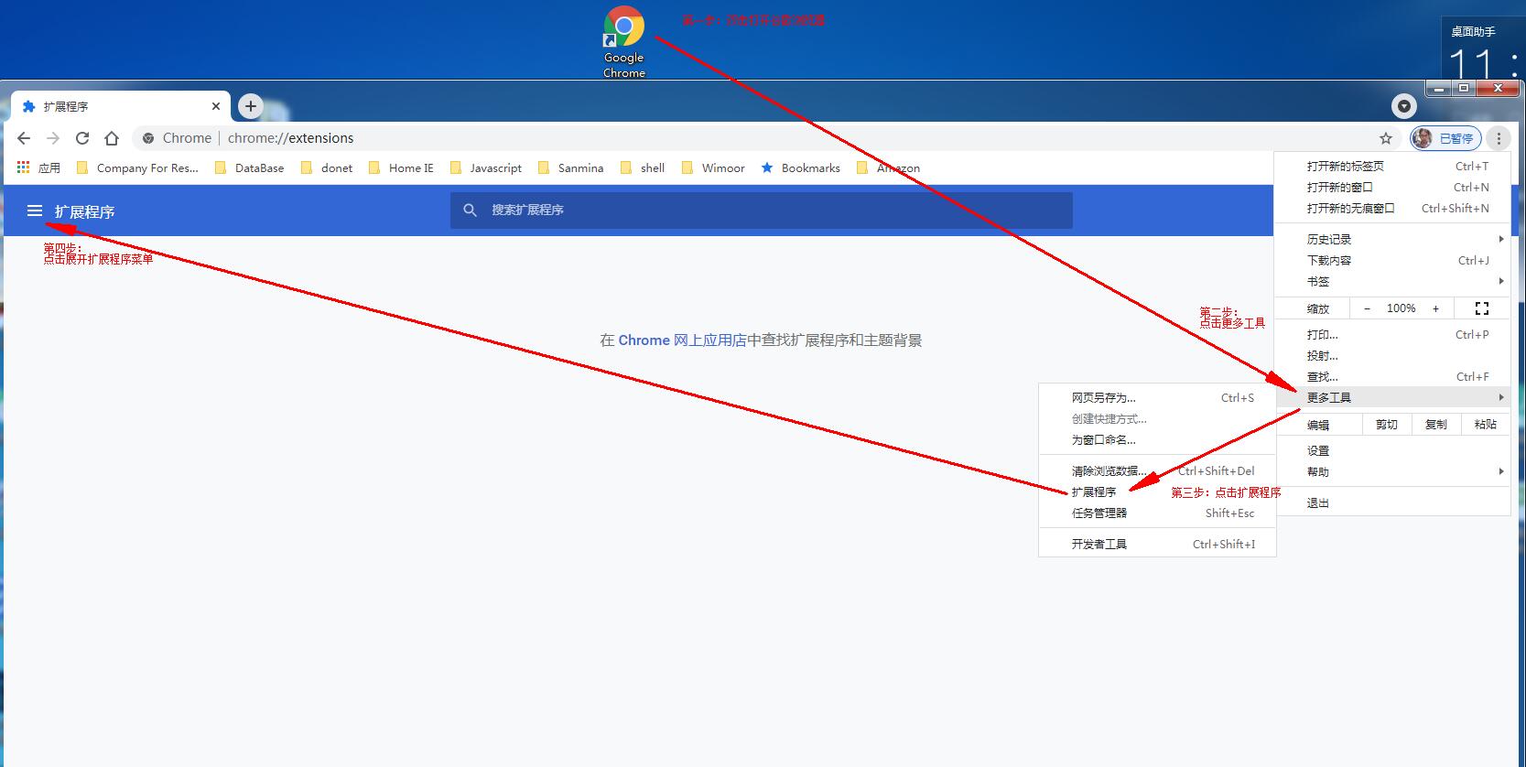1526x767 pixels.
Task: Select 投射... menu item
Action: pos(1392,356)
